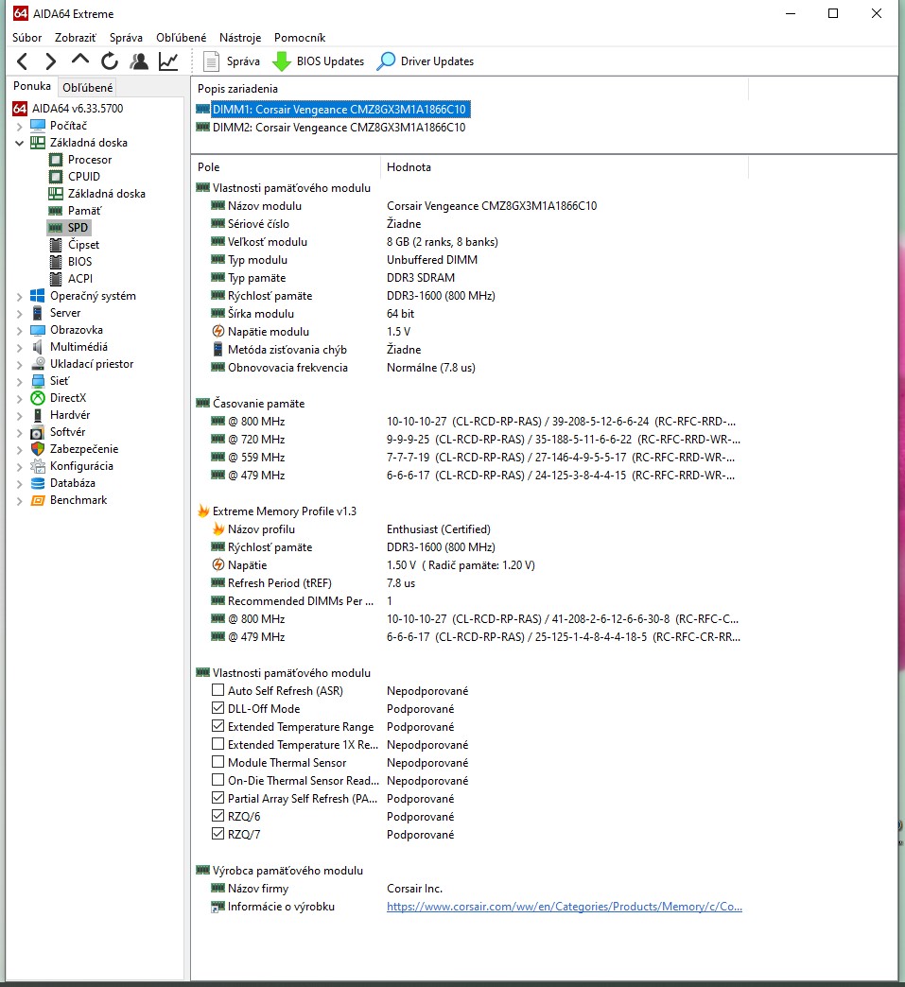
Task: Expand the Hardvér tree node
Action: [x=19, y=415]
